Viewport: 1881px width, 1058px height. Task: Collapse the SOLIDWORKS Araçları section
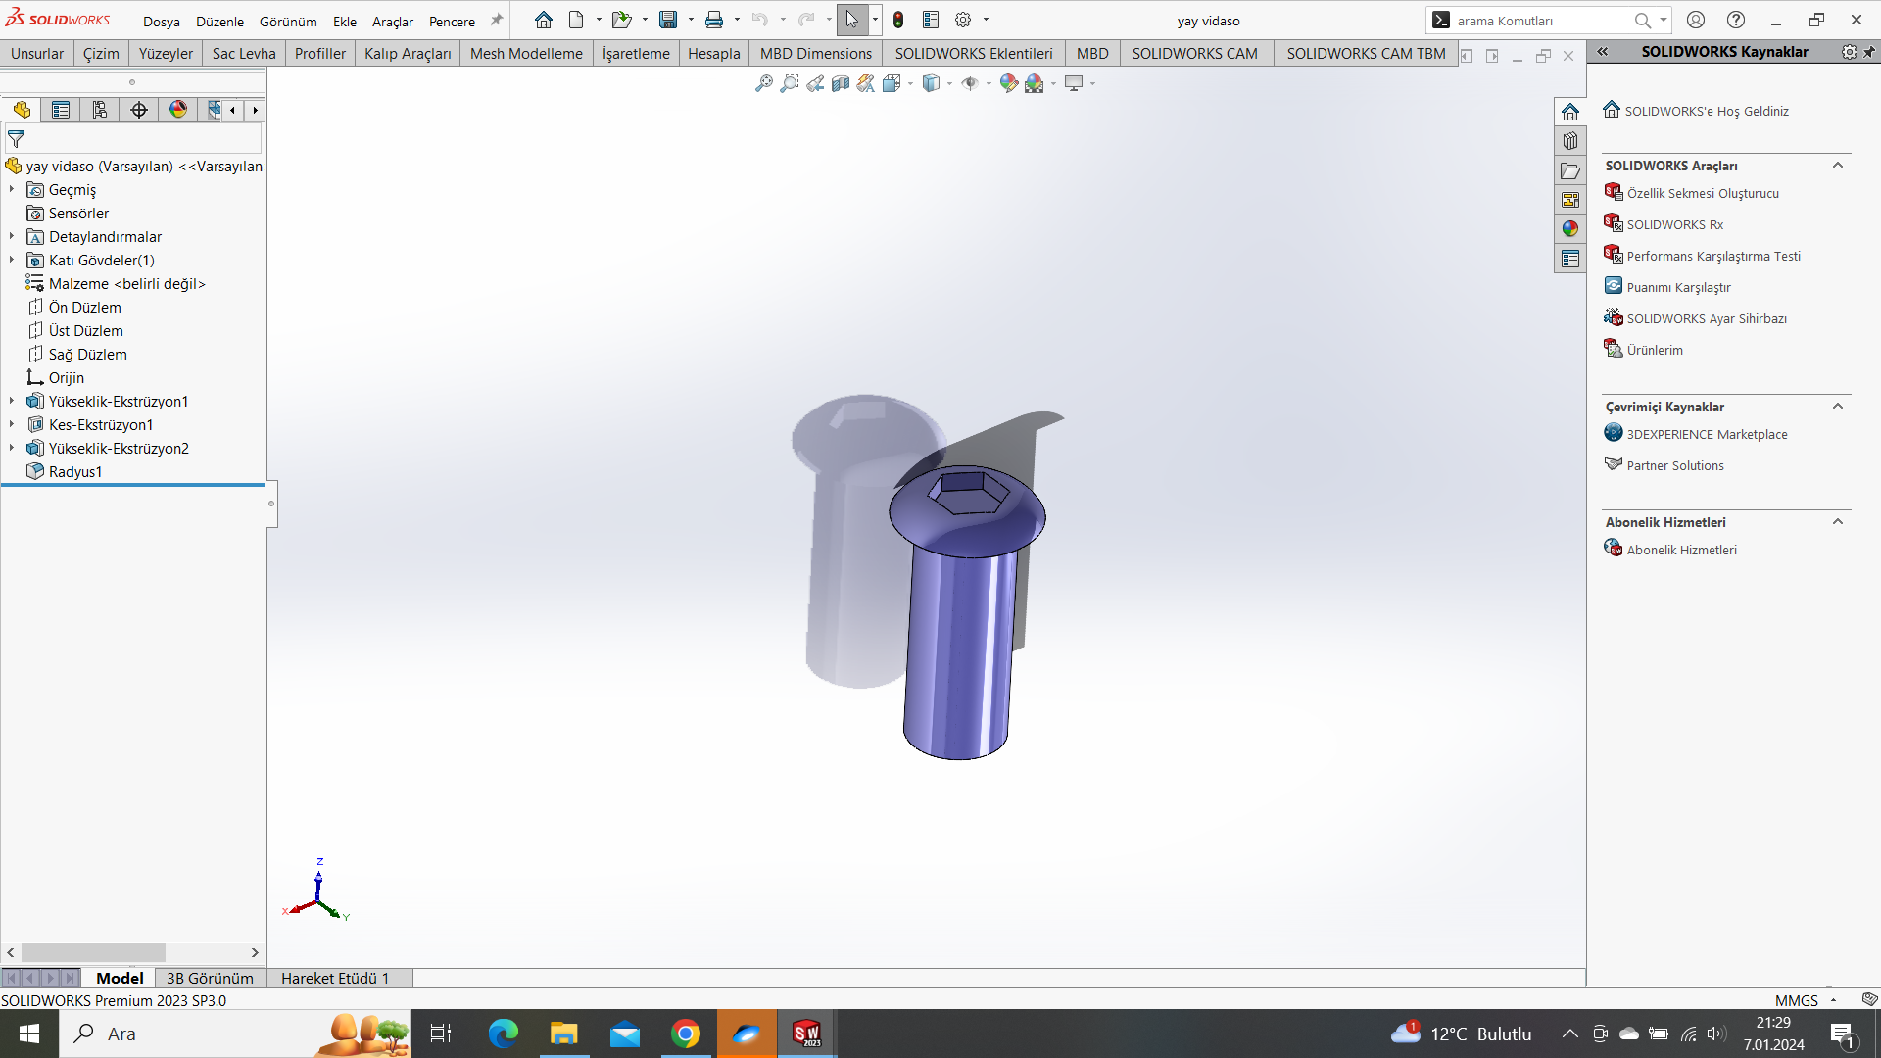tap(1838, 166)
